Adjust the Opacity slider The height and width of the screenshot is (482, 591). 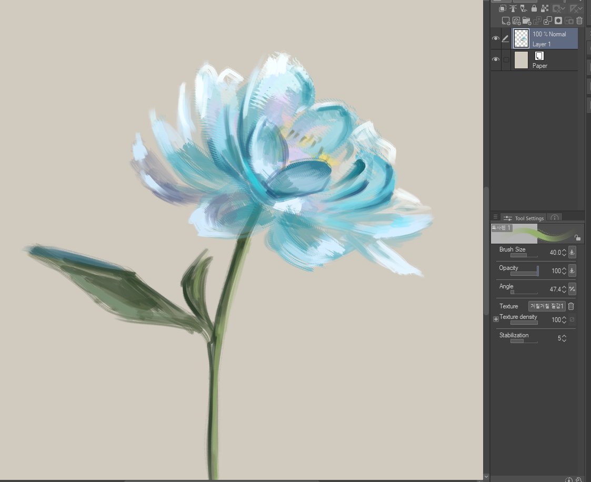pyautogui.click(x=524, y=273)
